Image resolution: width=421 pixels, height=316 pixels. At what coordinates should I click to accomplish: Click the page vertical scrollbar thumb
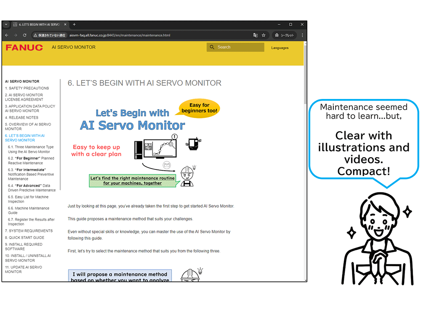(x=305, y=74)
